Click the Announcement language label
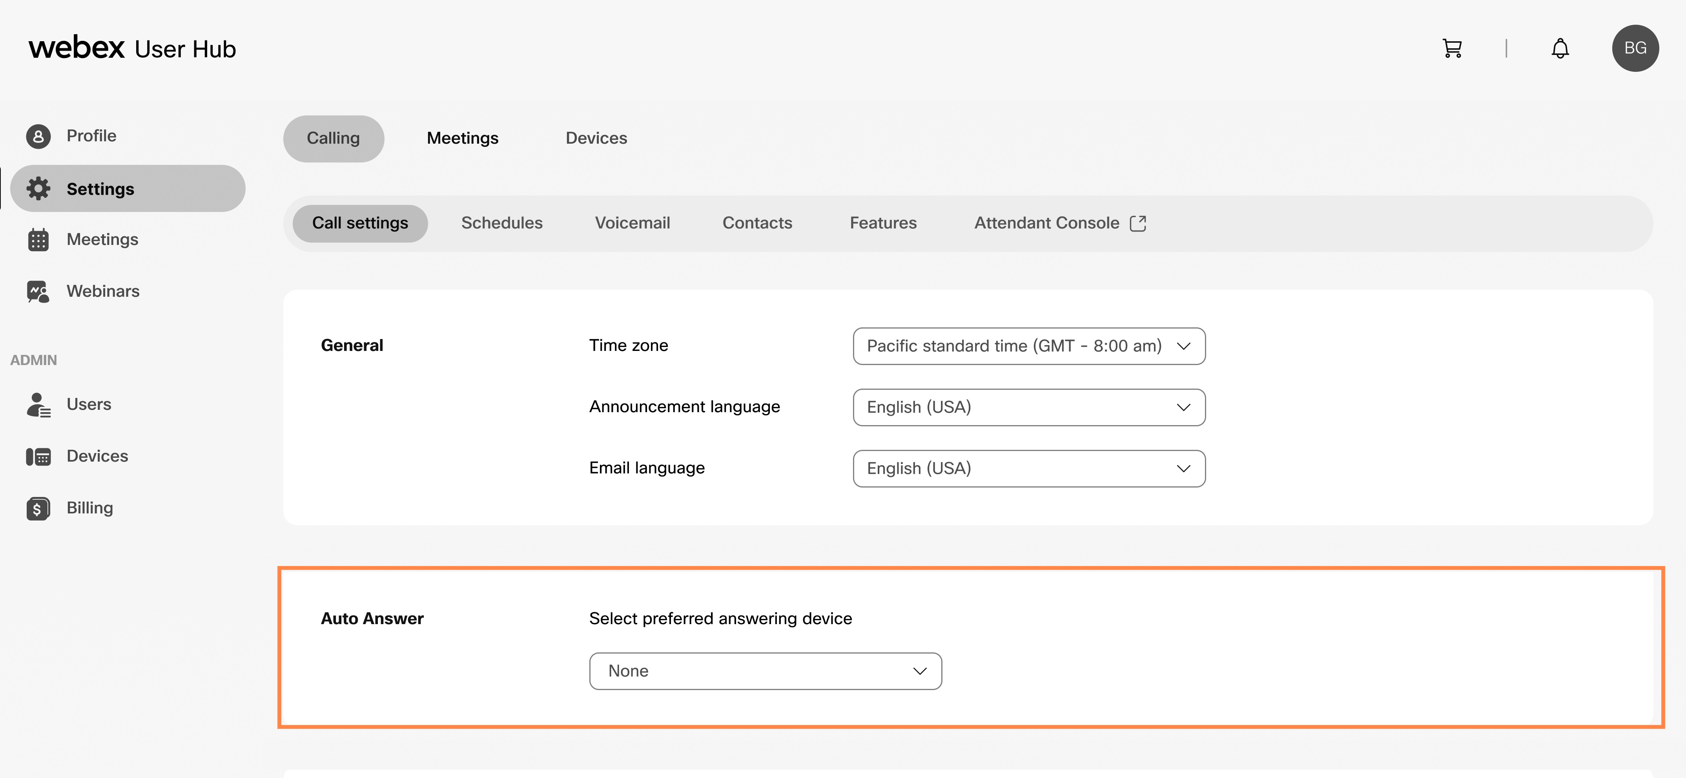The height and width of the screenshot is (778, 1686). pos(685,407)
